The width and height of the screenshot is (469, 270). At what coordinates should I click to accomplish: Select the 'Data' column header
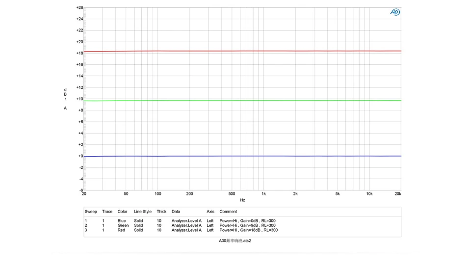pyautogui.click(x=176, y=211)
